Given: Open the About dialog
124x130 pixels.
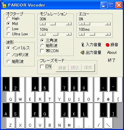Looking at the screenshot, I should [x=112, y=53].
